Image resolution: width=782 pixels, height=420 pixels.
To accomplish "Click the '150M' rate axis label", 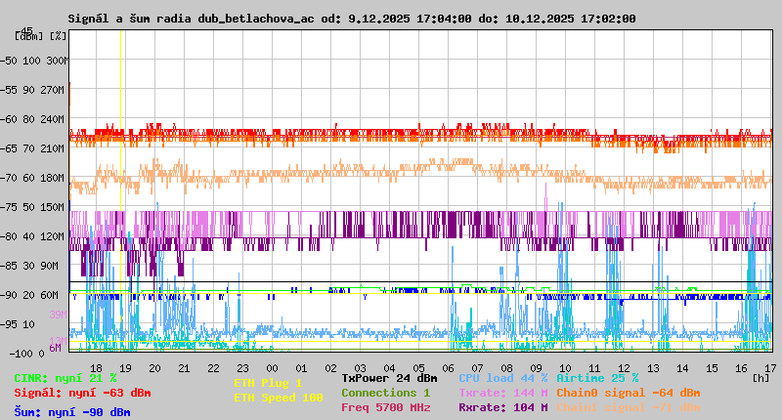I will (x=55, y=207).
